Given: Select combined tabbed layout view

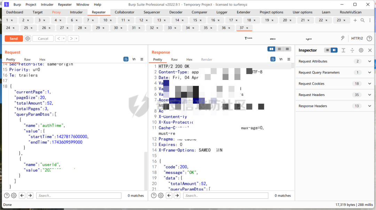Looking at the screenshot, I should point(287,49).
